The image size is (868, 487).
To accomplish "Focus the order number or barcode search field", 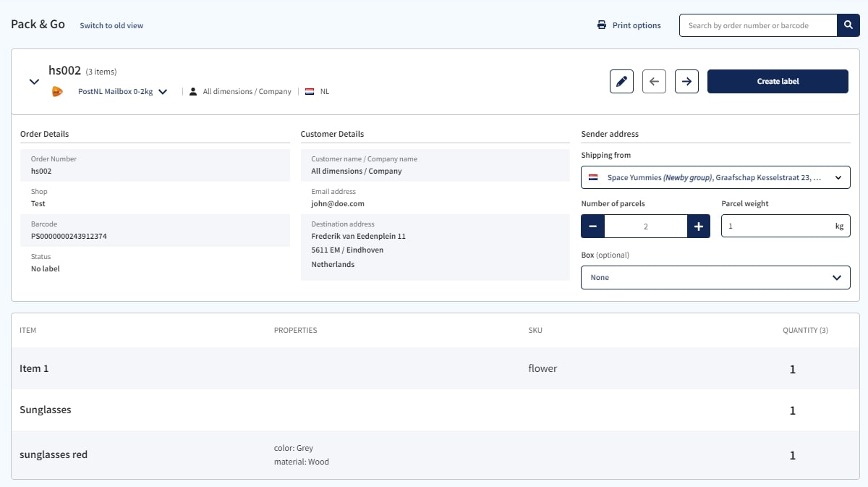I will click(758, 25).
